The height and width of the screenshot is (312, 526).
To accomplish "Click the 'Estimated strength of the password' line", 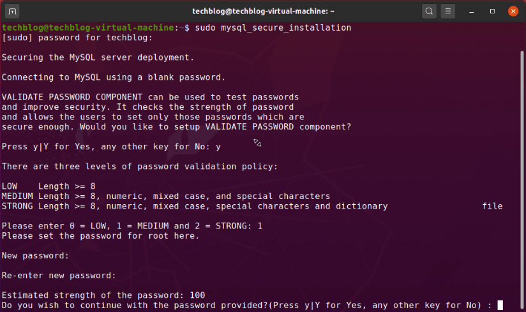I will (103, 295).
